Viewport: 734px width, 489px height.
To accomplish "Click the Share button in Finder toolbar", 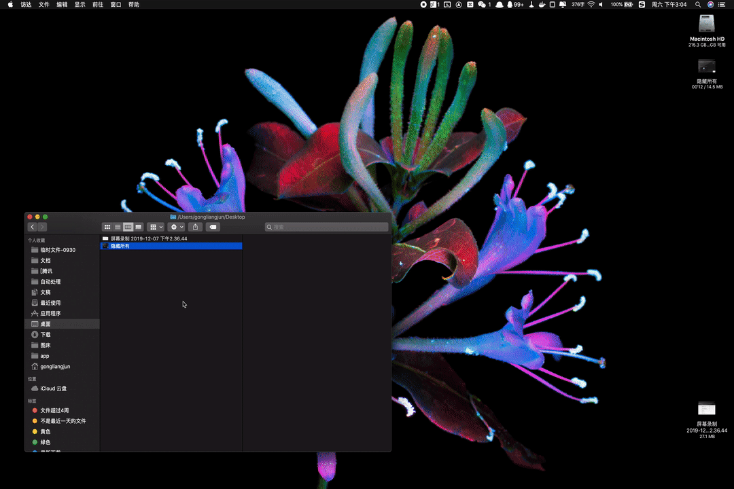I will pos(196,227).
